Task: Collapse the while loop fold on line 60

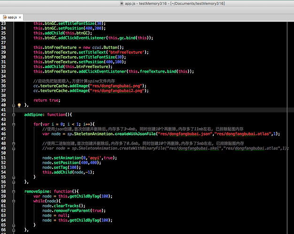Action: (14, 201)
